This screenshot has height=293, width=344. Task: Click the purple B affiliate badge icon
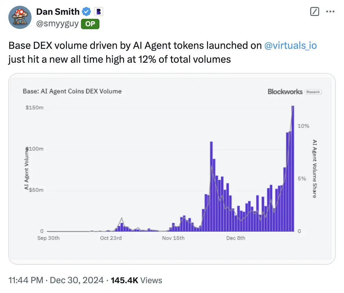click(x=99, y=12)
